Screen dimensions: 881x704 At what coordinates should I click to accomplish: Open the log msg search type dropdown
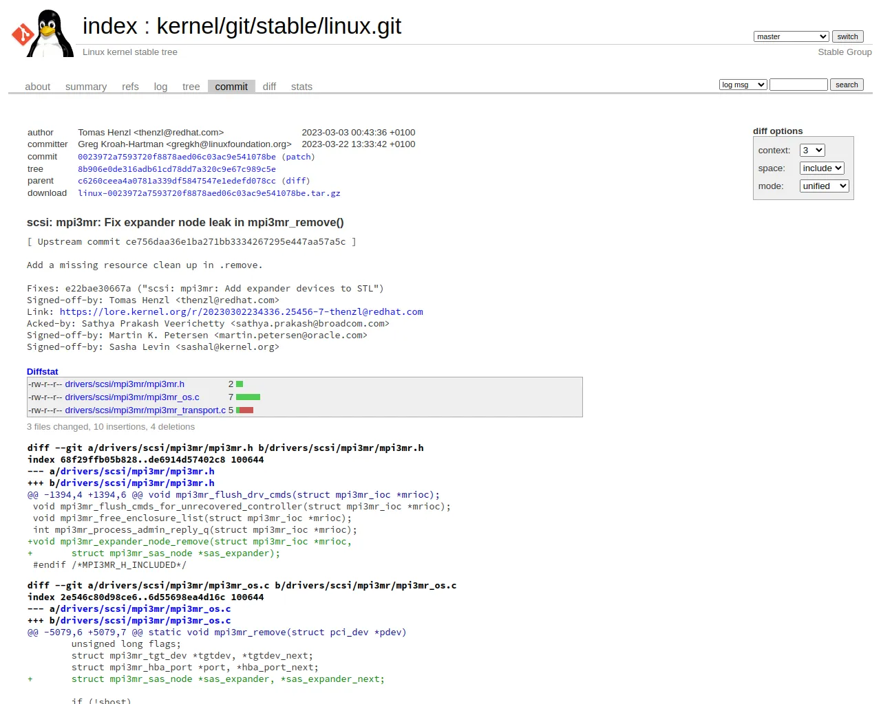743,85
